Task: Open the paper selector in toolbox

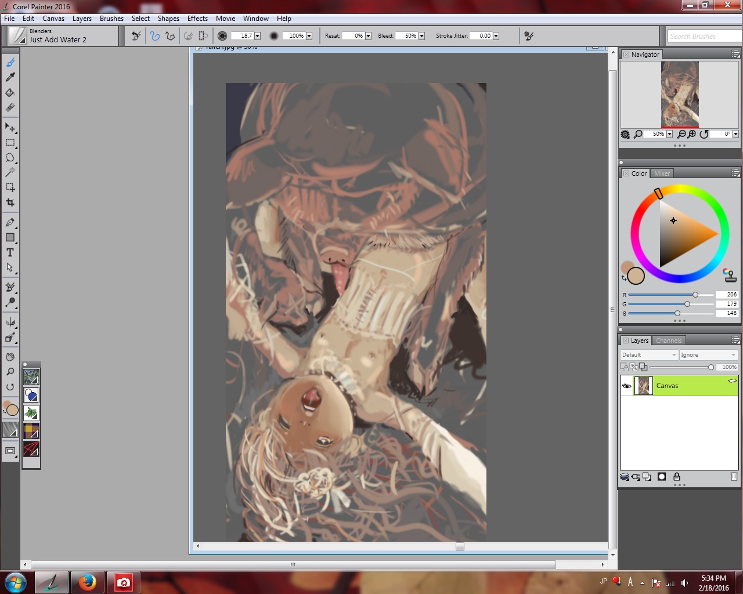Action: coord(10,430)
